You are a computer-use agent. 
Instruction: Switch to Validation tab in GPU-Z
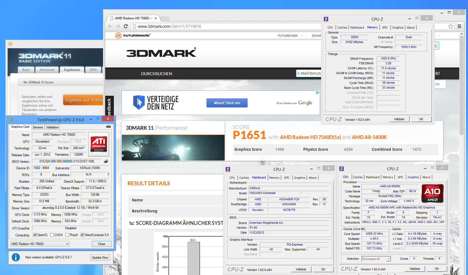click(52, 127)
